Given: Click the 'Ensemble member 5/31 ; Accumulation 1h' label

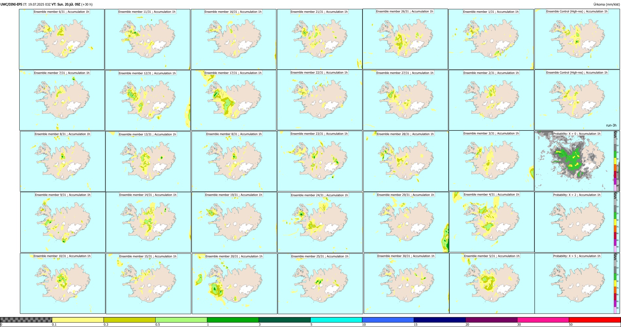Looking at the screenshot, I should coord(492,256).
